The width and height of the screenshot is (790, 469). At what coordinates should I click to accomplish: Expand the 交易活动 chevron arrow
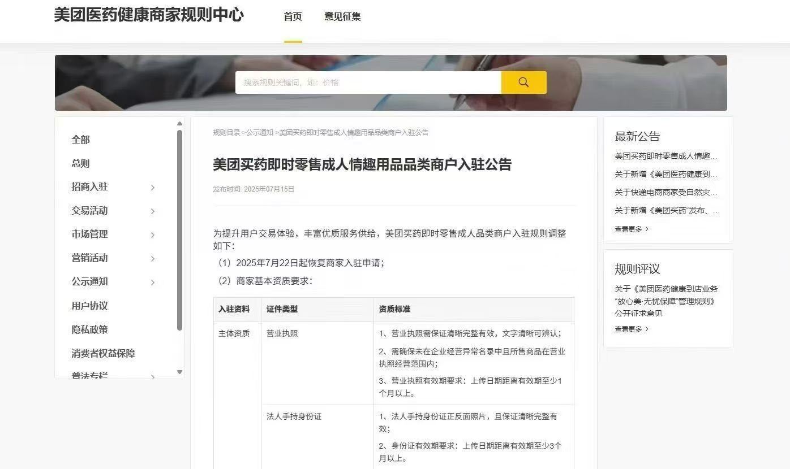click(153, 211)
